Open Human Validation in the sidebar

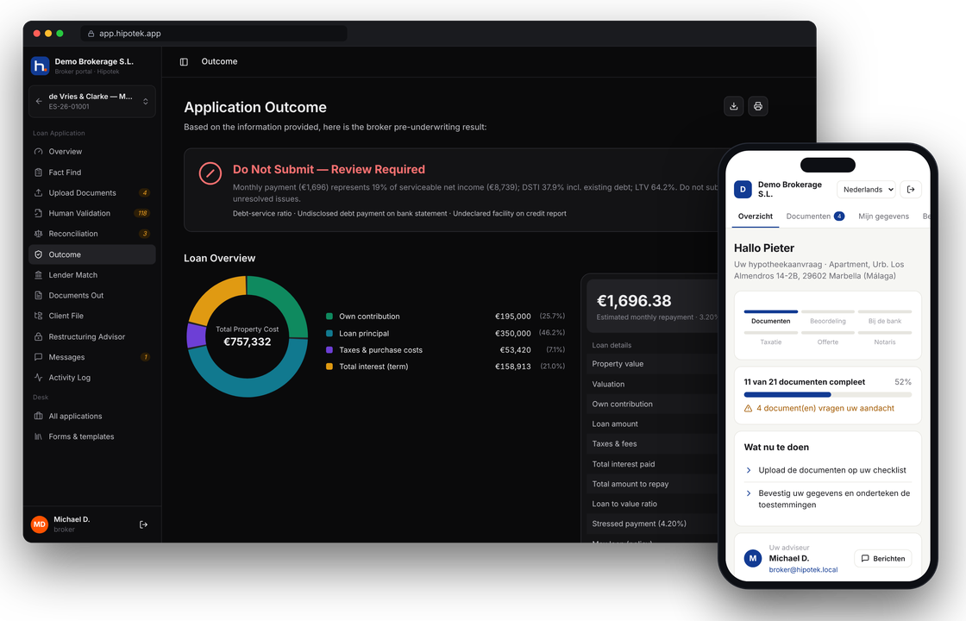click(x=91, y=213)
